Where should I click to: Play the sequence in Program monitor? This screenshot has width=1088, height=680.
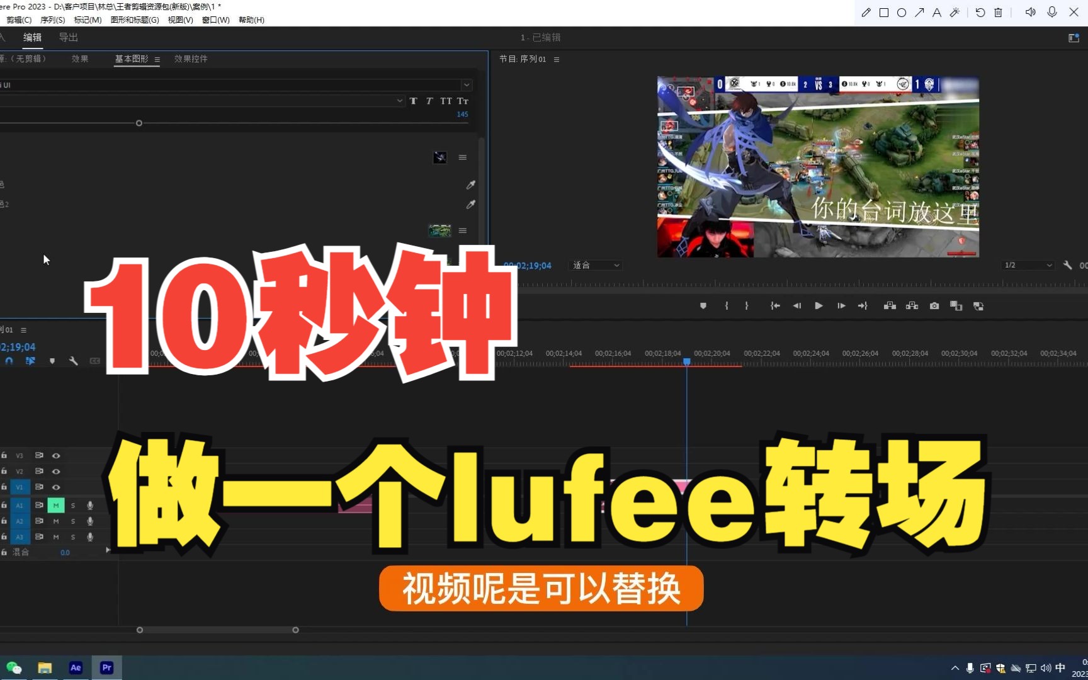pos(819,306)
